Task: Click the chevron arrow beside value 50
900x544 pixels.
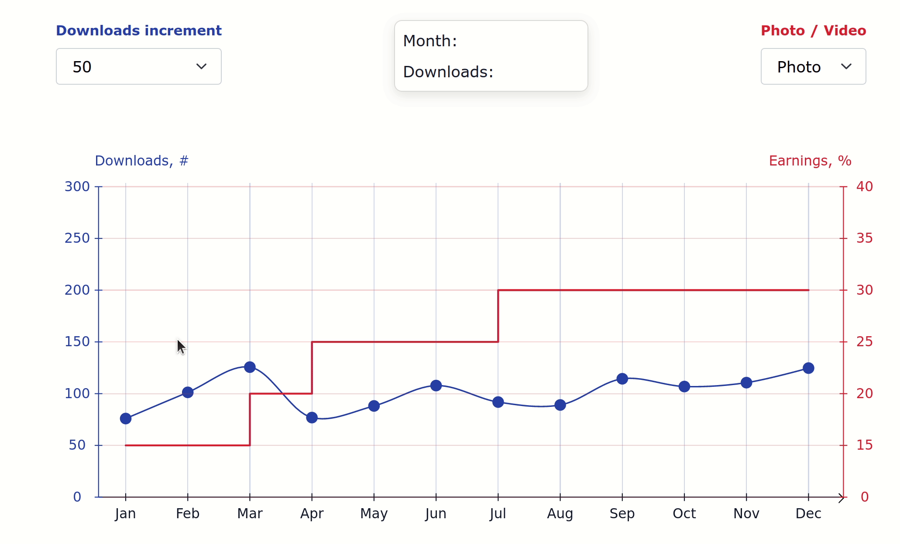Action: [x=201, y=66]
